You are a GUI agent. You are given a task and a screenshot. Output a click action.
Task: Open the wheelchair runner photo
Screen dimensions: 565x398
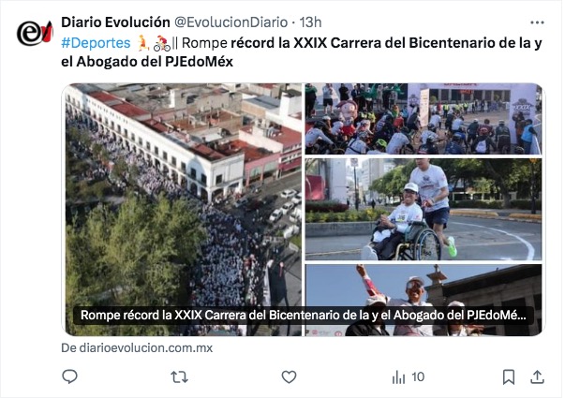(424, 209)
